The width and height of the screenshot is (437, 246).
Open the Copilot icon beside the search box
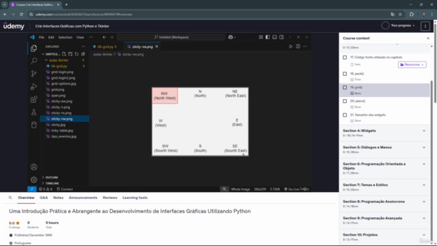coord(231,37)
